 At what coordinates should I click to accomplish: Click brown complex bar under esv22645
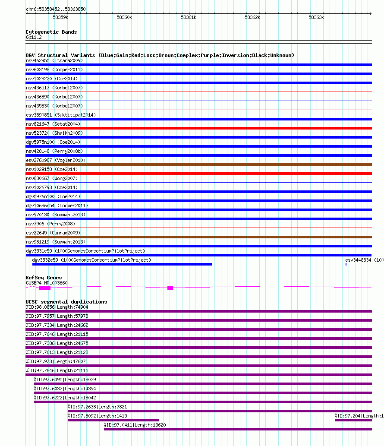point(198,237)
